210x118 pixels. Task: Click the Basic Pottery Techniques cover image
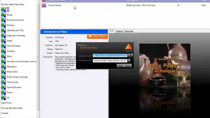click(x=165, y=65)
